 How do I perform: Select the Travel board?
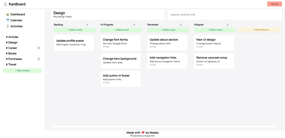pyautogui.click(x=11, y=64)
